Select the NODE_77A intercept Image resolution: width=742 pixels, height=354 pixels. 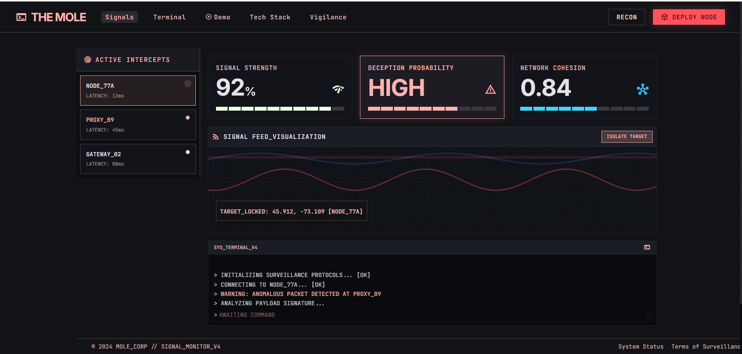click(x=138, y=91)
